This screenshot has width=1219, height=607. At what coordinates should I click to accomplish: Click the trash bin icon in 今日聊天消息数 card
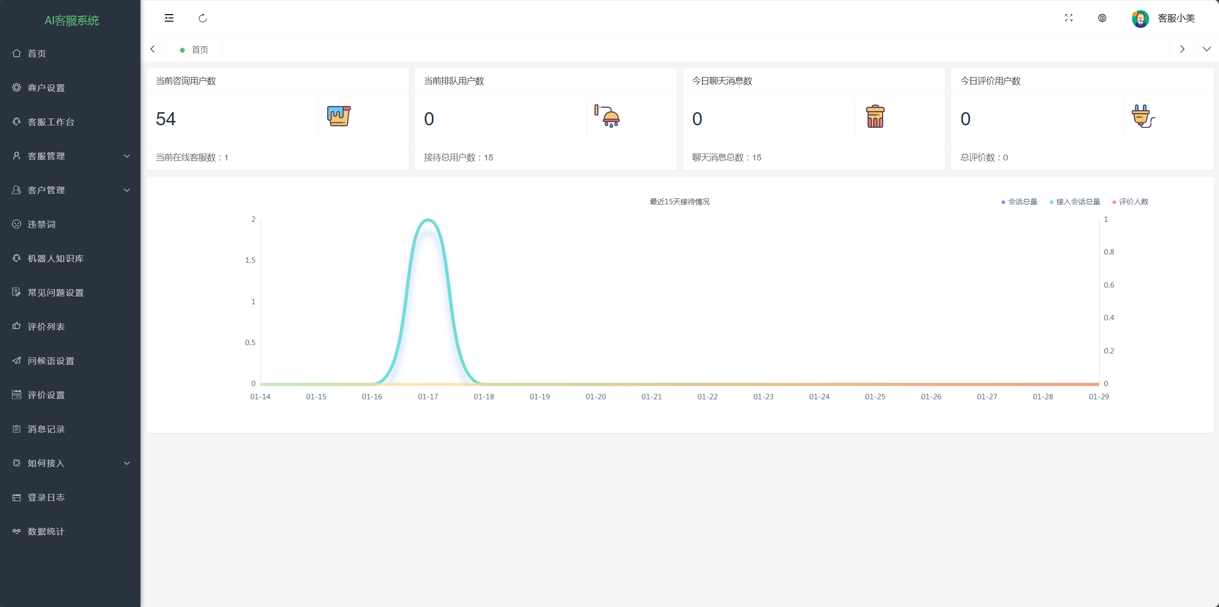(x=875, y=116)
